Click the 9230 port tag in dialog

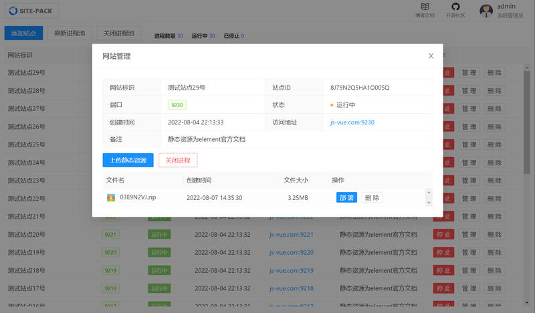point(177,105)
